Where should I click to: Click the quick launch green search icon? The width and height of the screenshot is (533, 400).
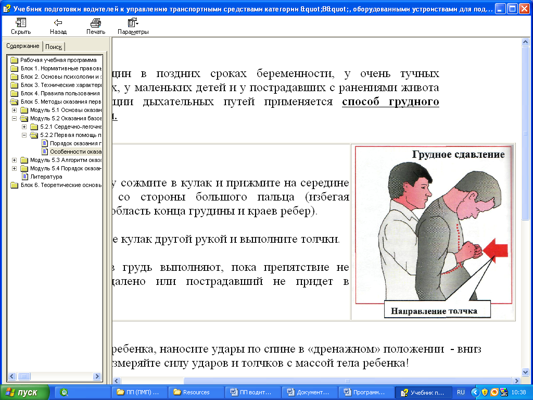click(x=64, y=392)
